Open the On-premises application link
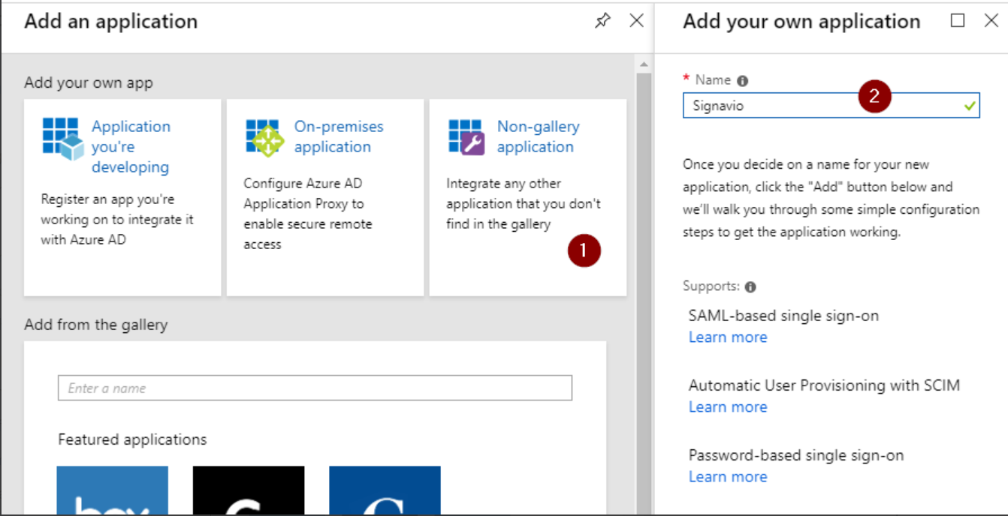This screenshot has height=516, width=1008. tap(339, 136)
